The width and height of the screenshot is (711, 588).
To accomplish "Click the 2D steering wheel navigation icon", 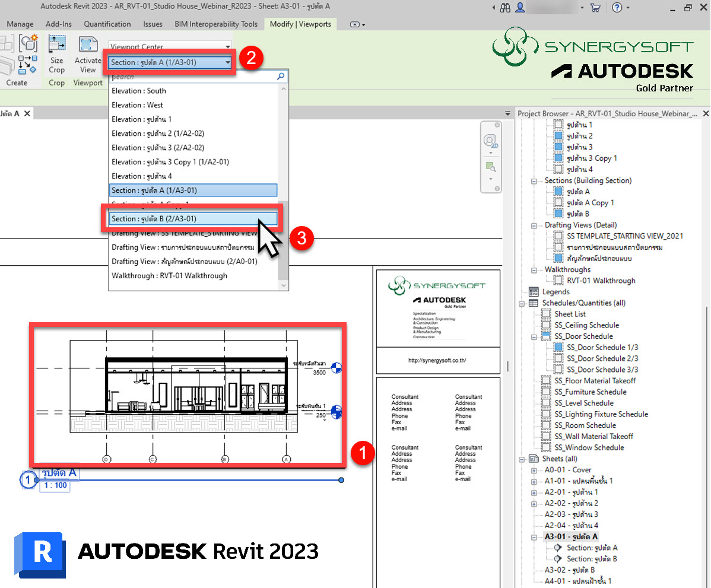I will tap(490, 141).
